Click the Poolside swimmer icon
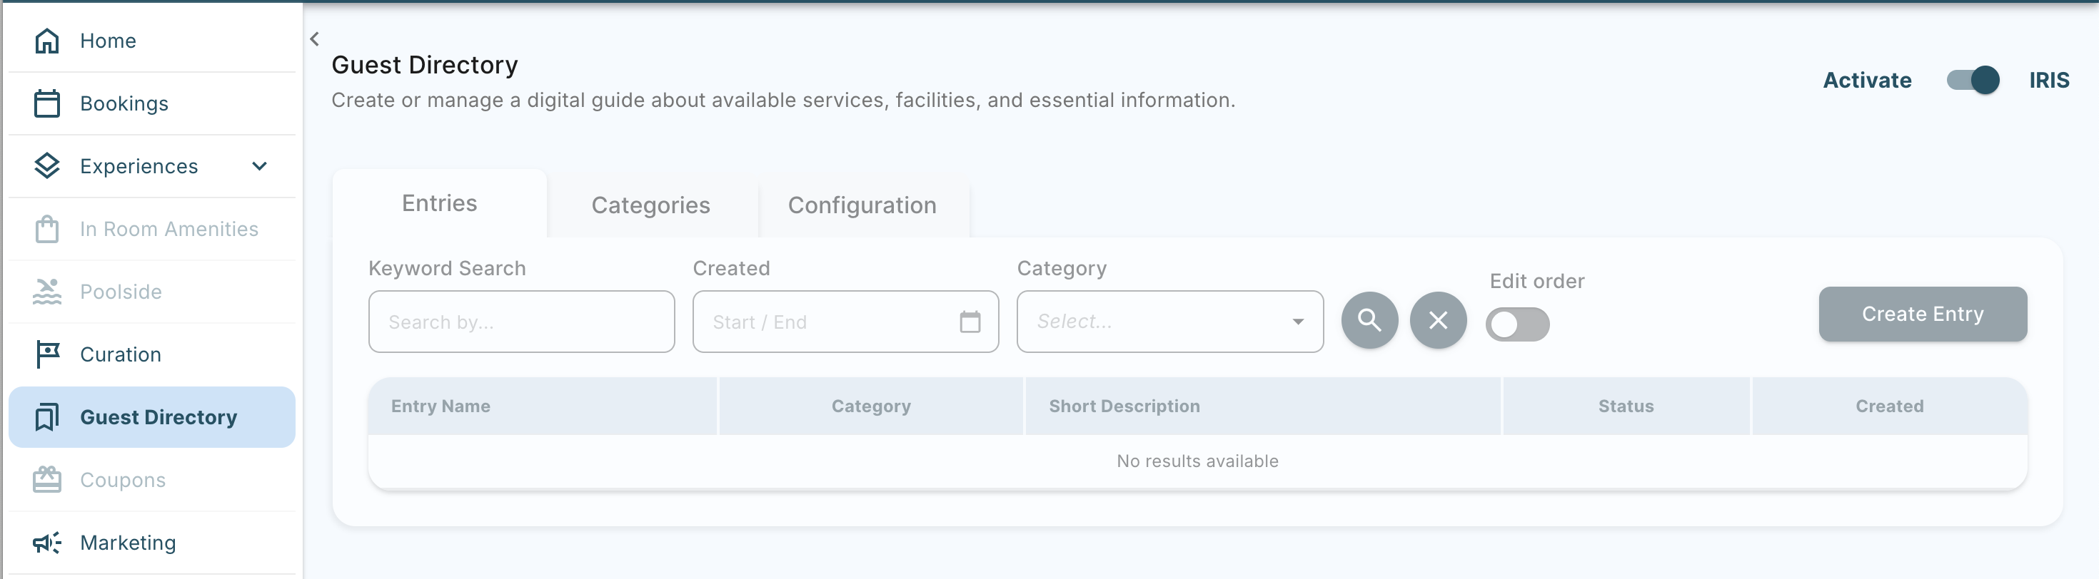The height and width of the screenshot is (579, 2099). click(46, 292)
